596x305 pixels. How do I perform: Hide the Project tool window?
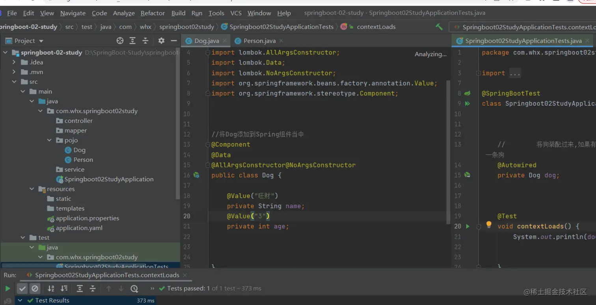173,41
